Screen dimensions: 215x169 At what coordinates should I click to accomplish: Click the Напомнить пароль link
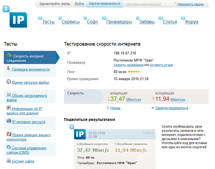click(x=190, y=4)
